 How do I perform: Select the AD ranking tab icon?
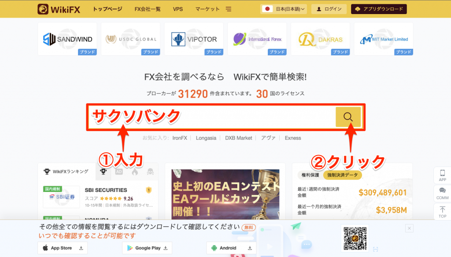119,171
